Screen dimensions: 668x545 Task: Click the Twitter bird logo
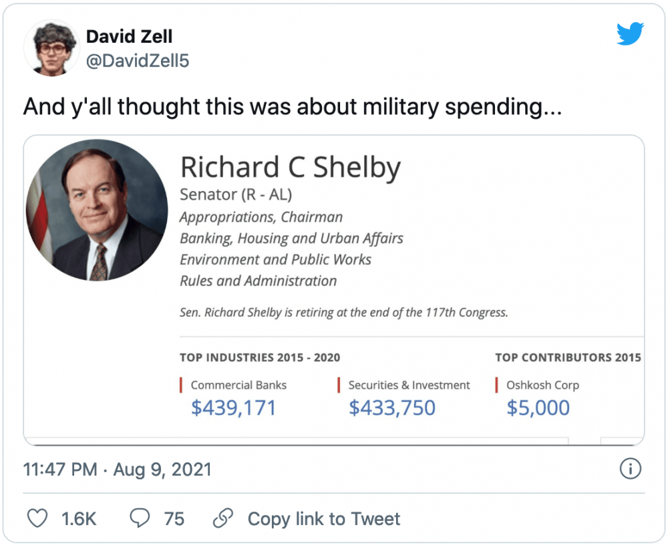(630, 33)
